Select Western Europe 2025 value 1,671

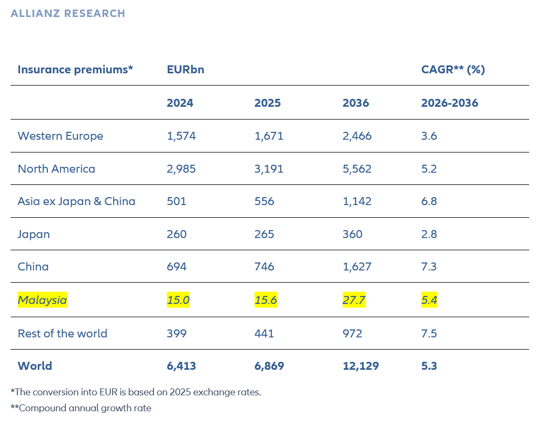pos(269,136)
